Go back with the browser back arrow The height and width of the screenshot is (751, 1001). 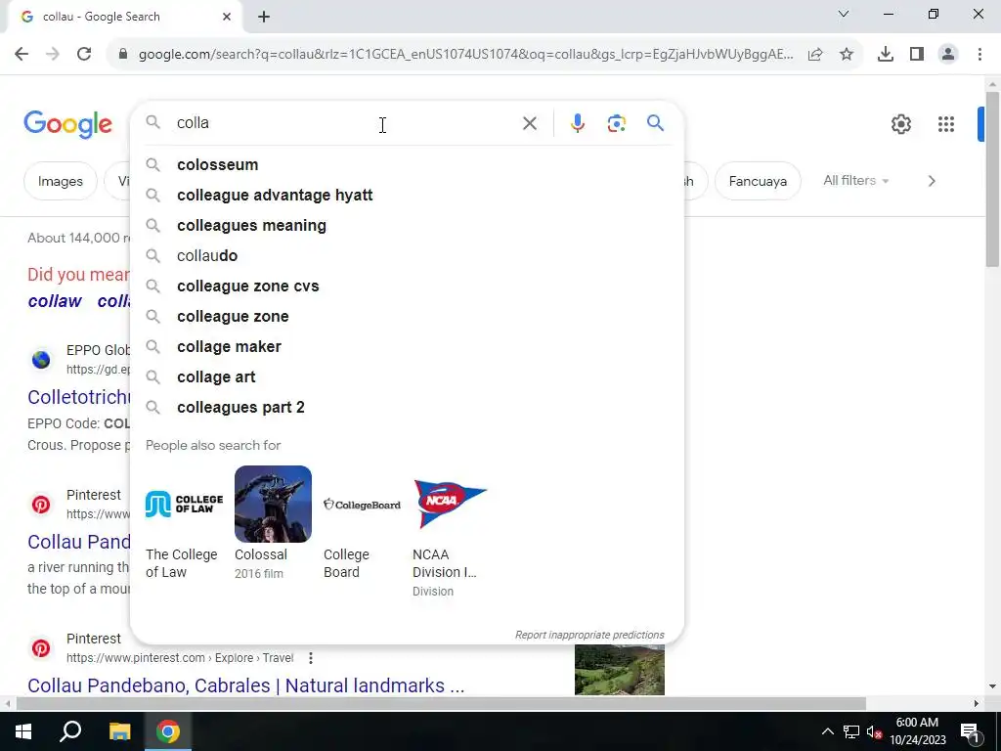point(22,55)
